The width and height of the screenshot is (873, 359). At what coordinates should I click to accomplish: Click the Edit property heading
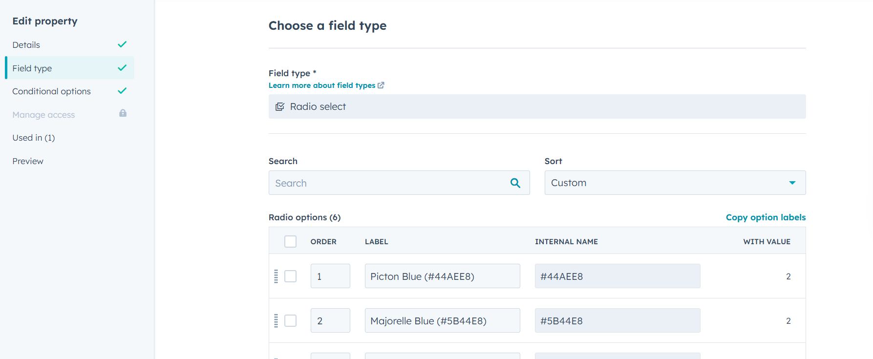point(45,21)
